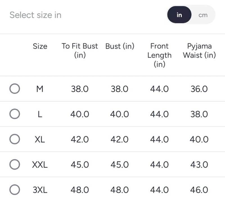
Task: Click the To Fit Bust column header
Action: click(80, 51)
